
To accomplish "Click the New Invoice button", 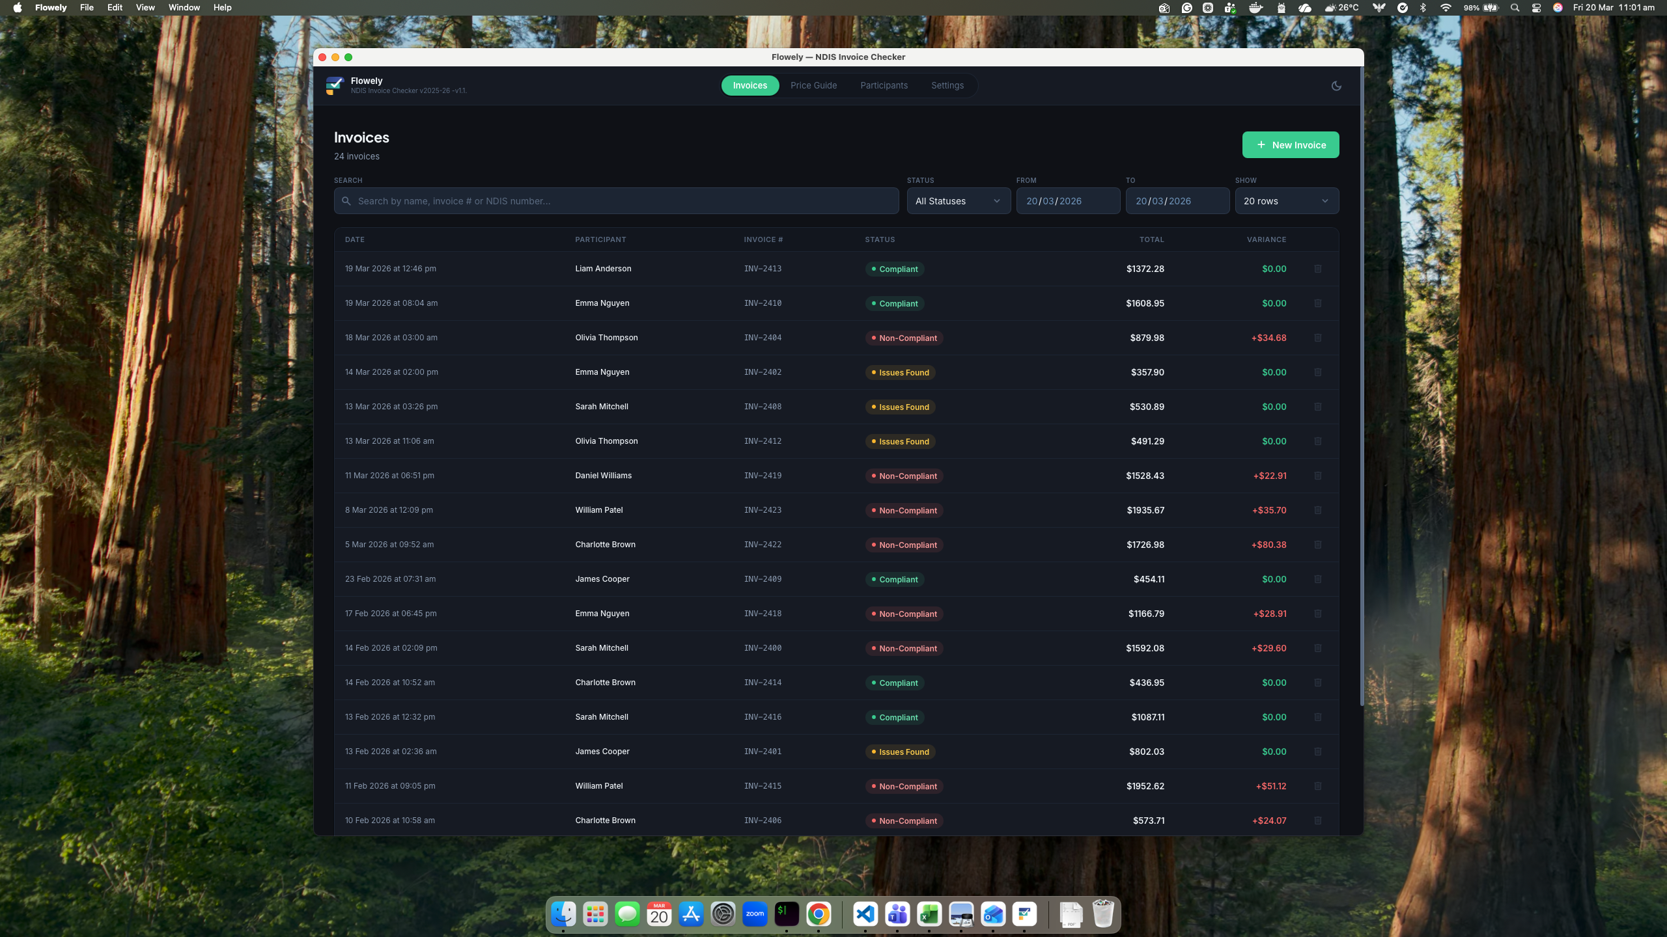I will (1289, 144).
